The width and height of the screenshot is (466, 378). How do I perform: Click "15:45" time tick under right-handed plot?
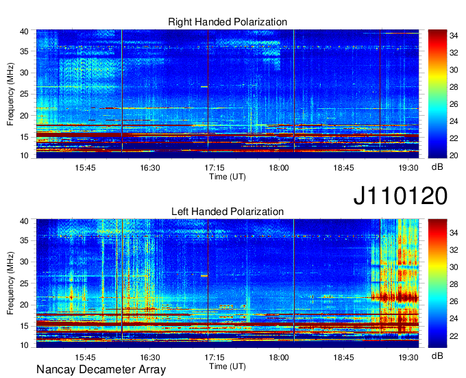85,168
